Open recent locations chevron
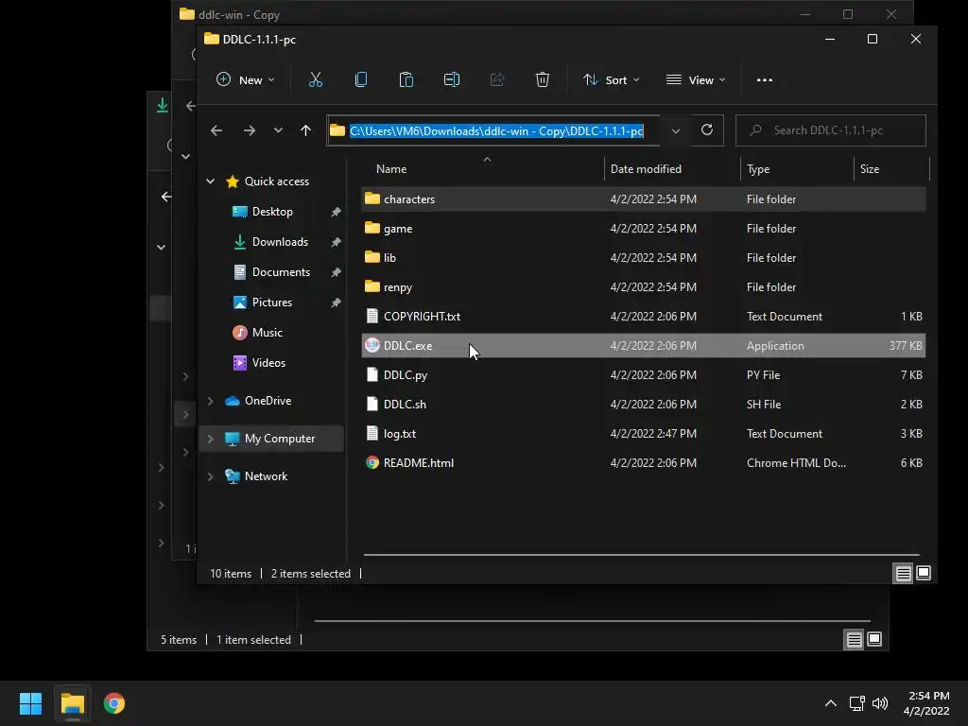 click(x=278, y=130)
